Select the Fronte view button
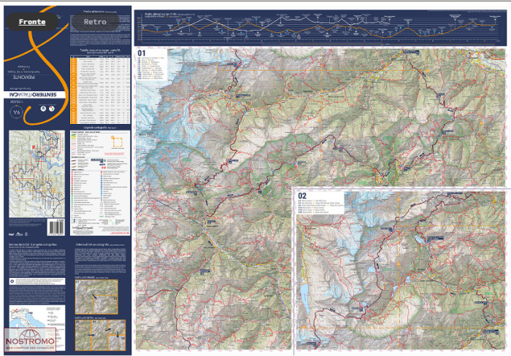511x356 pixels. 32,22
